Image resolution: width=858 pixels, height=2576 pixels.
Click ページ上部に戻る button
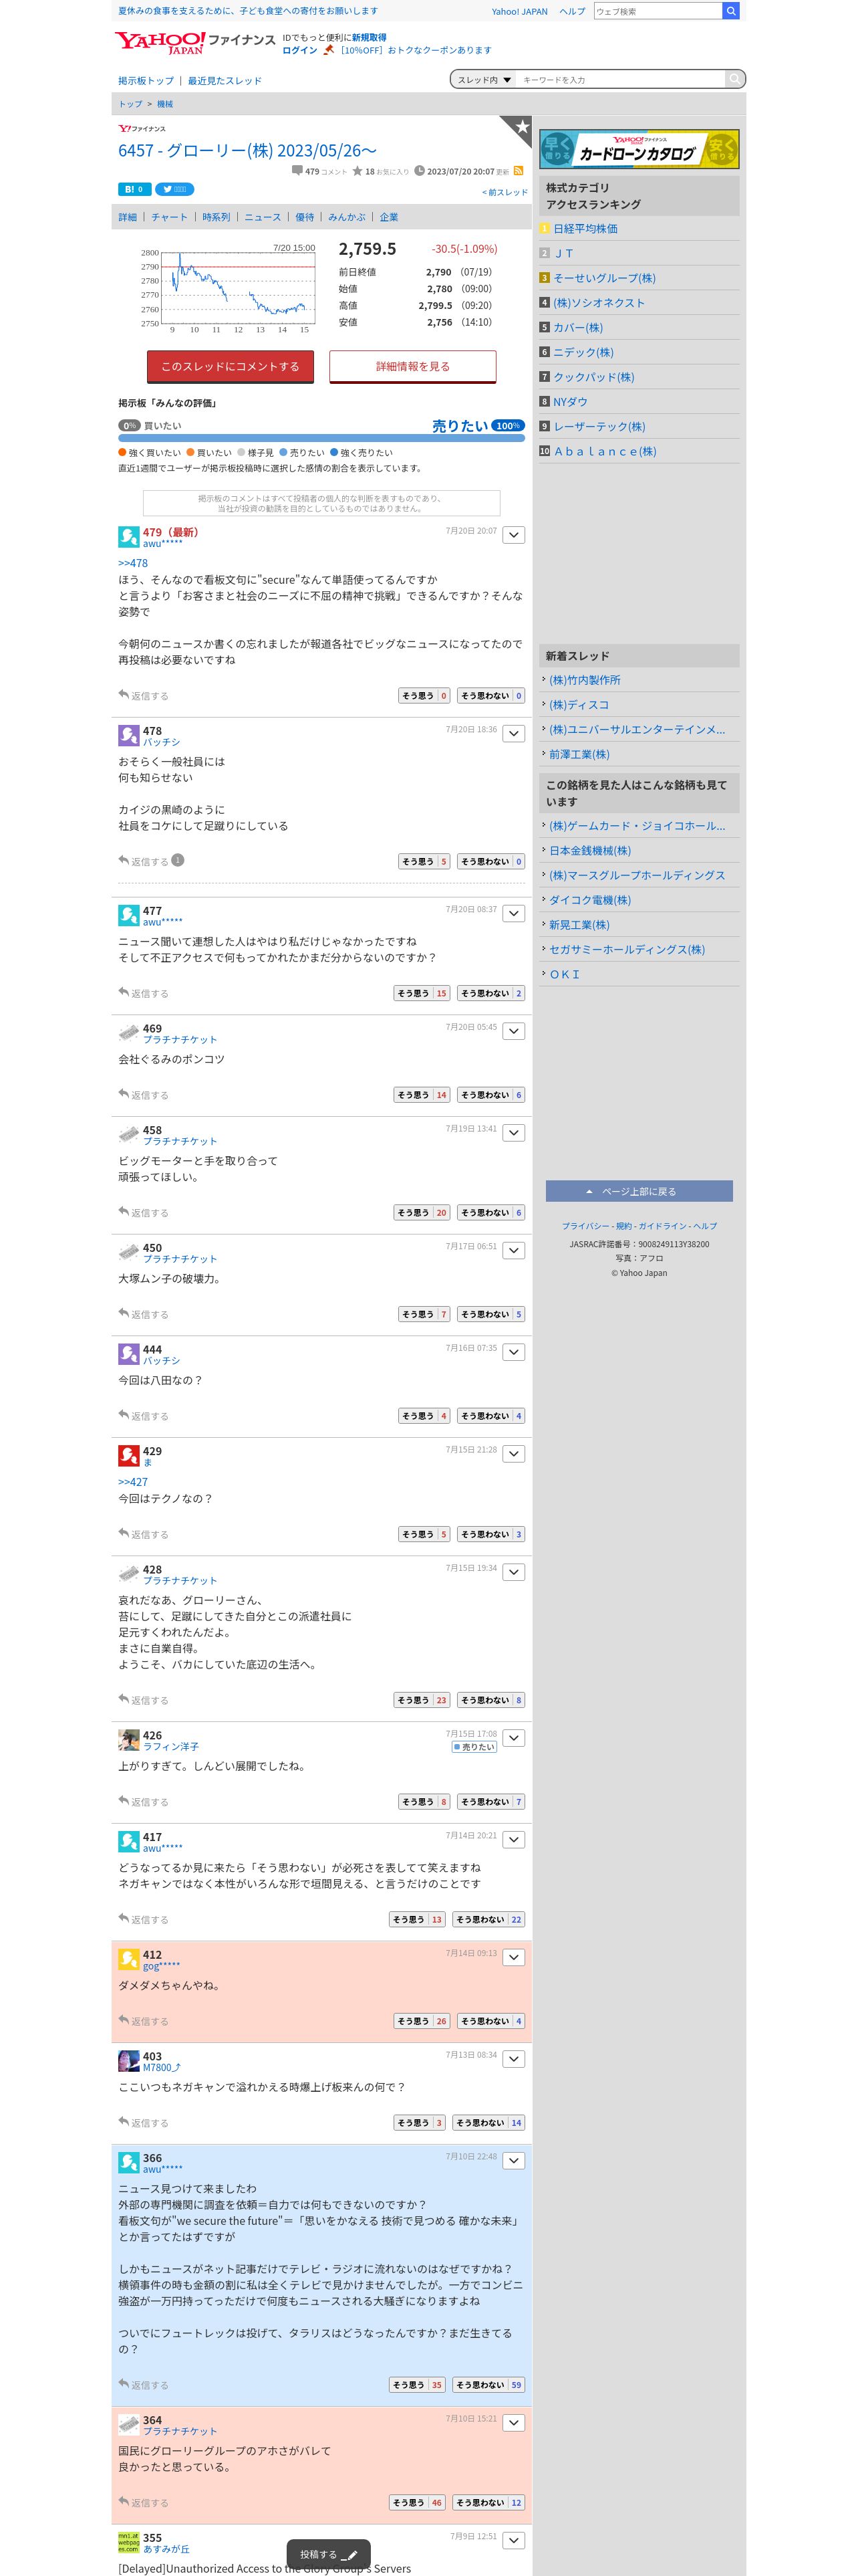[x=639, y=1191]
